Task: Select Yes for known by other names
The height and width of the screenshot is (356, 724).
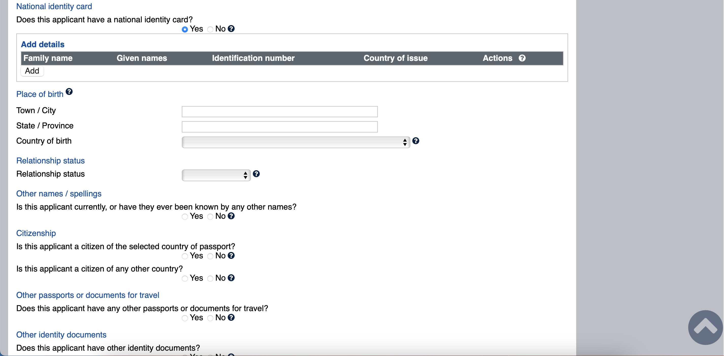Action: pos(185,217)
